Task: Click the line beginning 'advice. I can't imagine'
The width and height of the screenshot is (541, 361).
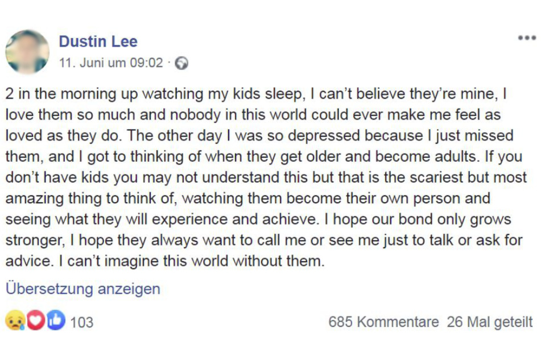Action: click(x=165, y=261)
